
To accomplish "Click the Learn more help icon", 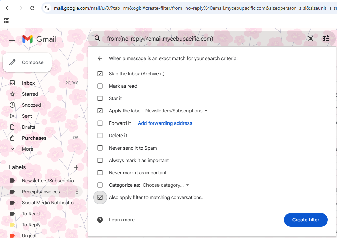I will point(100,220).
